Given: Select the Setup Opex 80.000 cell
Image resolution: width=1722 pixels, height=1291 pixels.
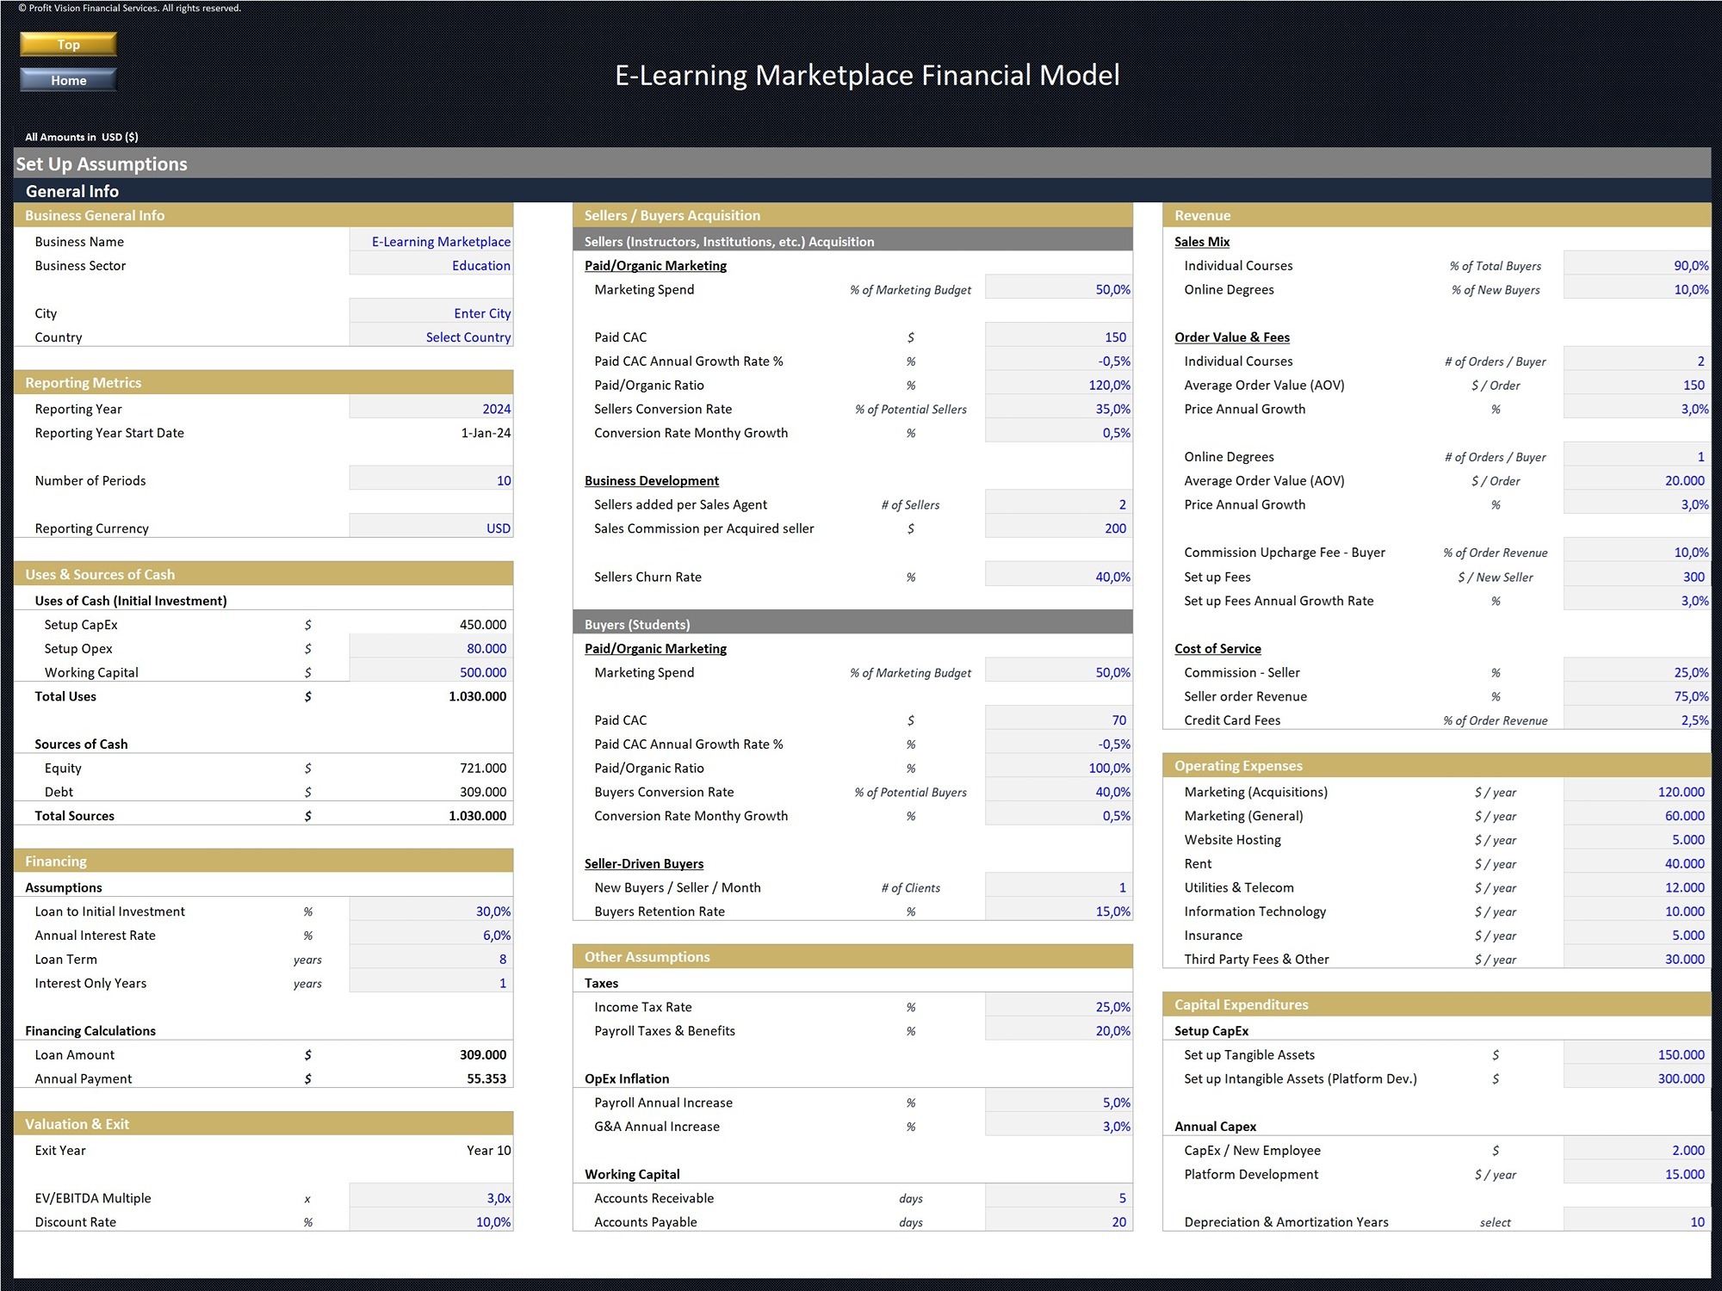Looking at the screenshot, I should click(430, 648).
